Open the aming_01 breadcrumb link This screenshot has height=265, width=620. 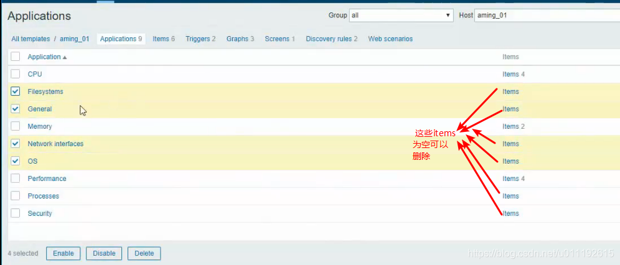(x=74, y=39)
